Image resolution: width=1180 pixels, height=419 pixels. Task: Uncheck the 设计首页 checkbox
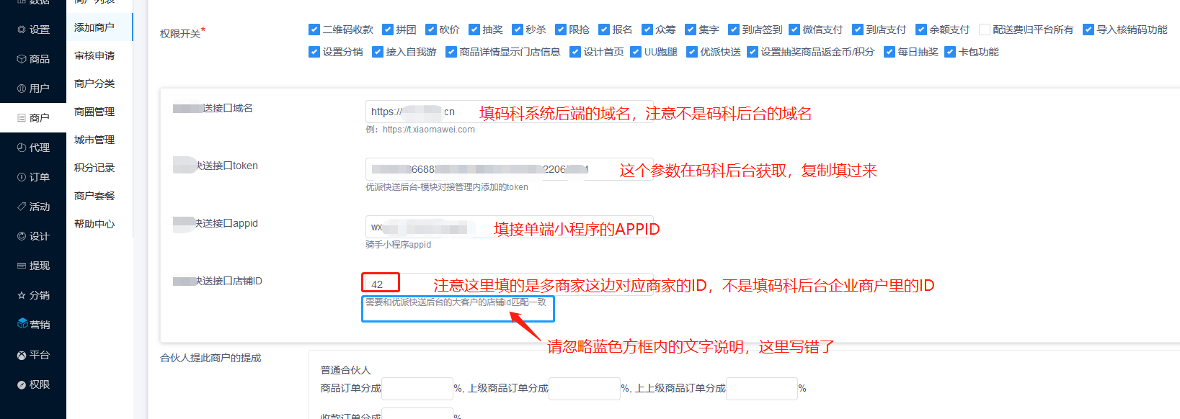pyautogui.click(x=575, y=52)
